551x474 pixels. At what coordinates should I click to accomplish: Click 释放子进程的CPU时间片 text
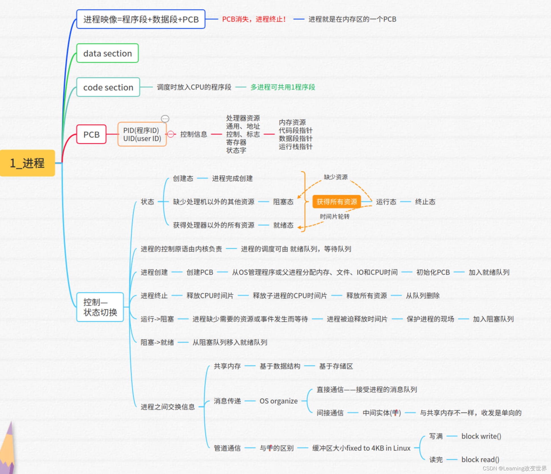coord(290,296)
